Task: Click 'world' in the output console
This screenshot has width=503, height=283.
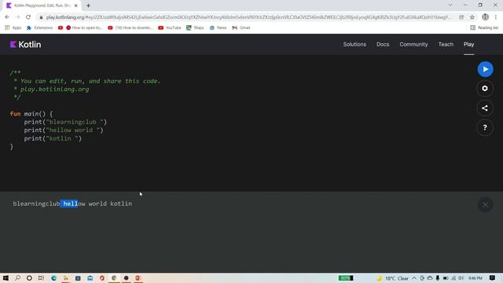Action: [x=97, y=204]
